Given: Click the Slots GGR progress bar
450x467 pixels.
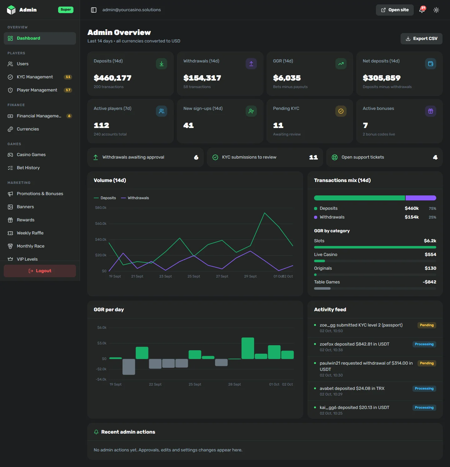Looking at the screenshot, I should pos(375,247).
